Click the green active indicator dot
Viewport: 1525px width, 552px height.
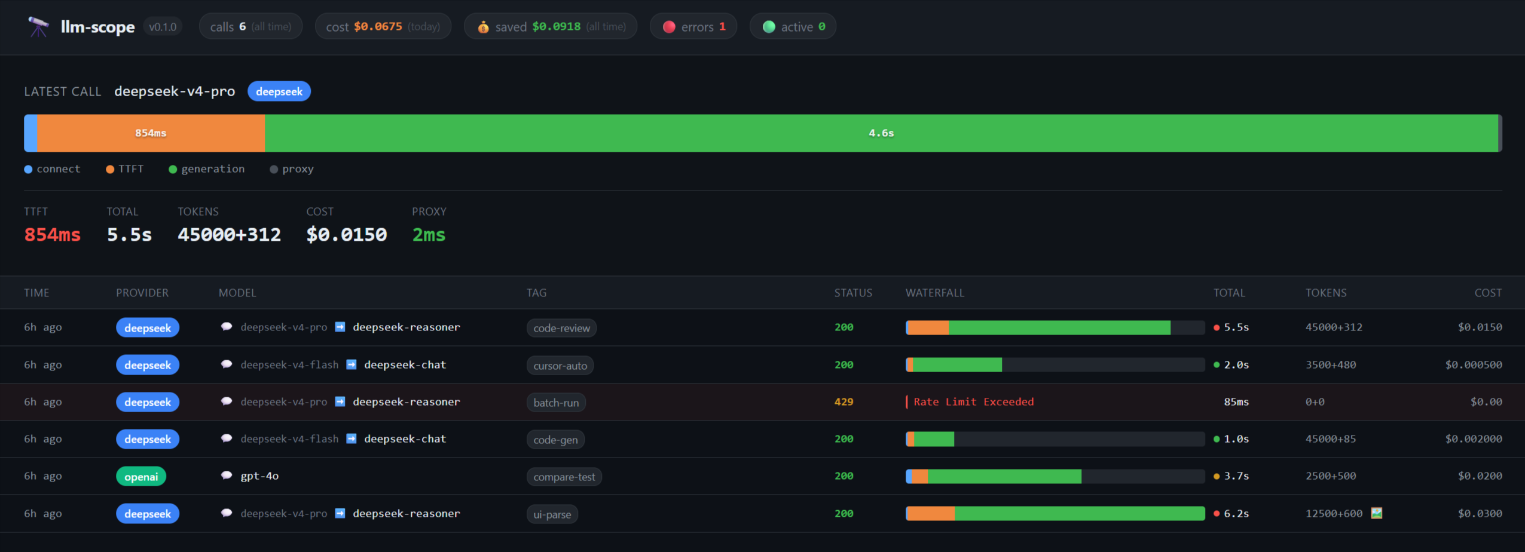(769, 27)
